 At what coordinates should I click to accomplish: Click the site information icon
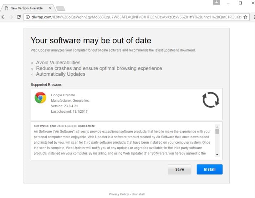tap(27, 17)
